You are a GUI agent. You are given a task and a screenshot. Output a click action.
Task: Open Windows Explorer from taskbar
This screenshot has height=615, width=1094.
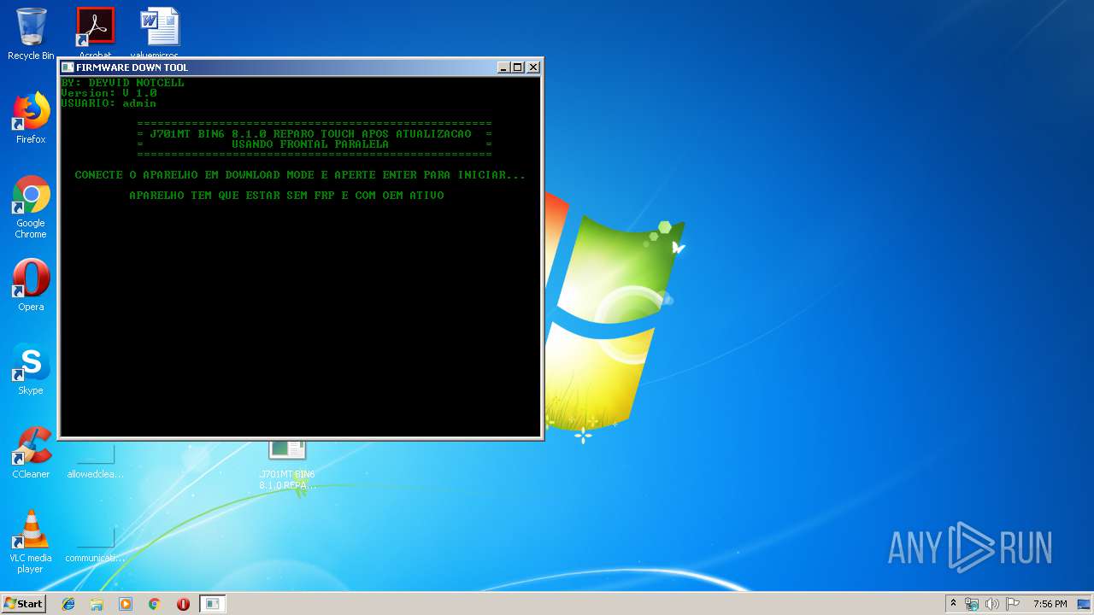click(x=97, y=604)
